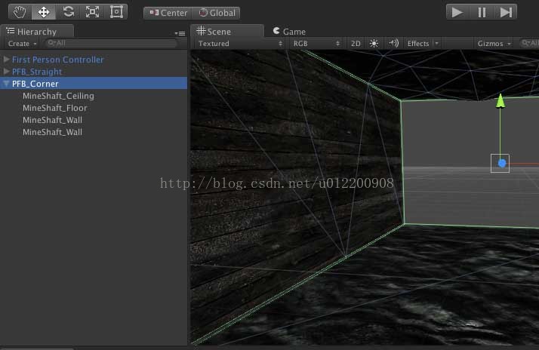Click the blue Z-axis gizmo handle
The height and width of the screenshot is (350, 539).
[502, 163]
